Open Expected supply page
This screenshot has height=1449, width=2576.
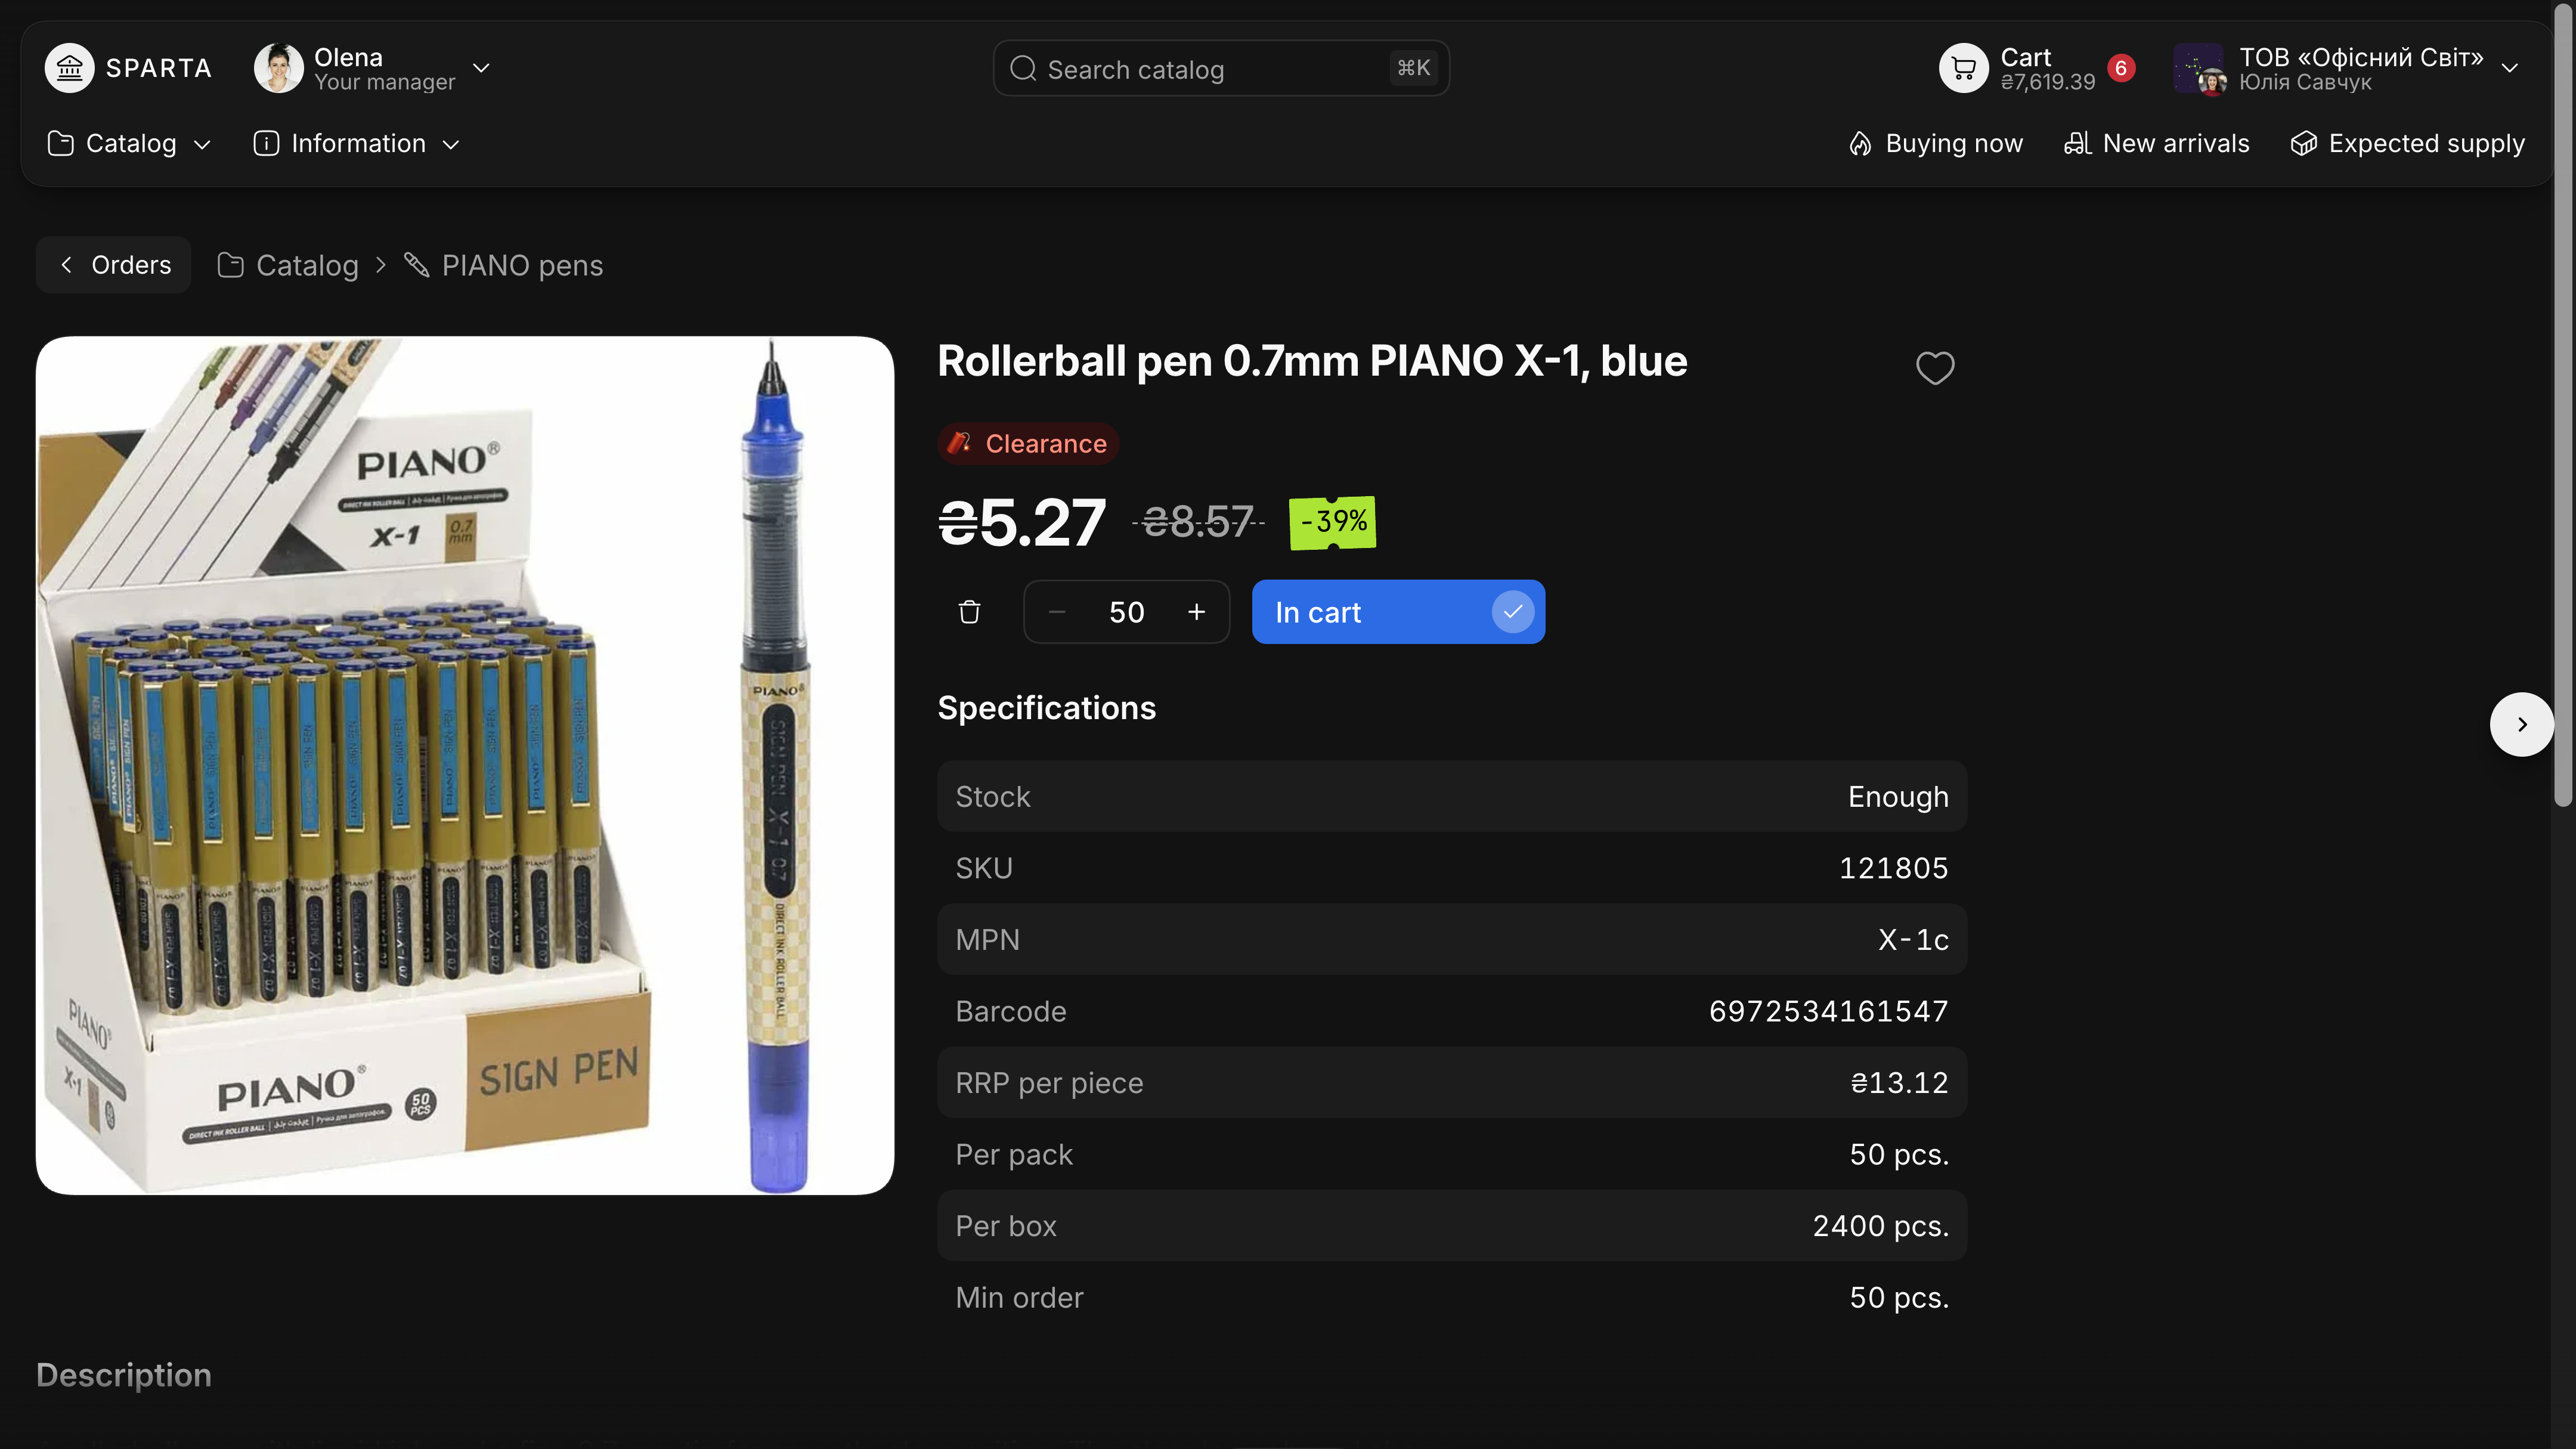point(2408,144)
